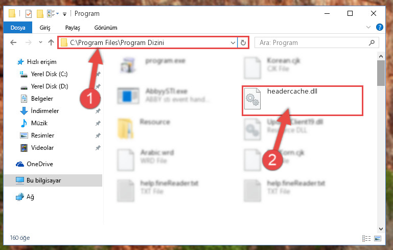
Task: Select Yerel Disk (C:) in sidebar
Action: point(49,74)
